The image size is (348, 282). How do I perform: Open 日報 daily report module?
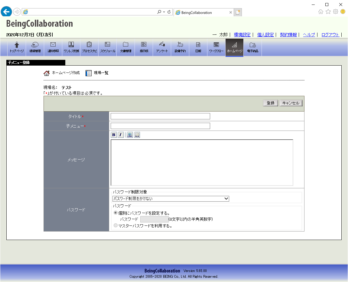pos(198,47)
